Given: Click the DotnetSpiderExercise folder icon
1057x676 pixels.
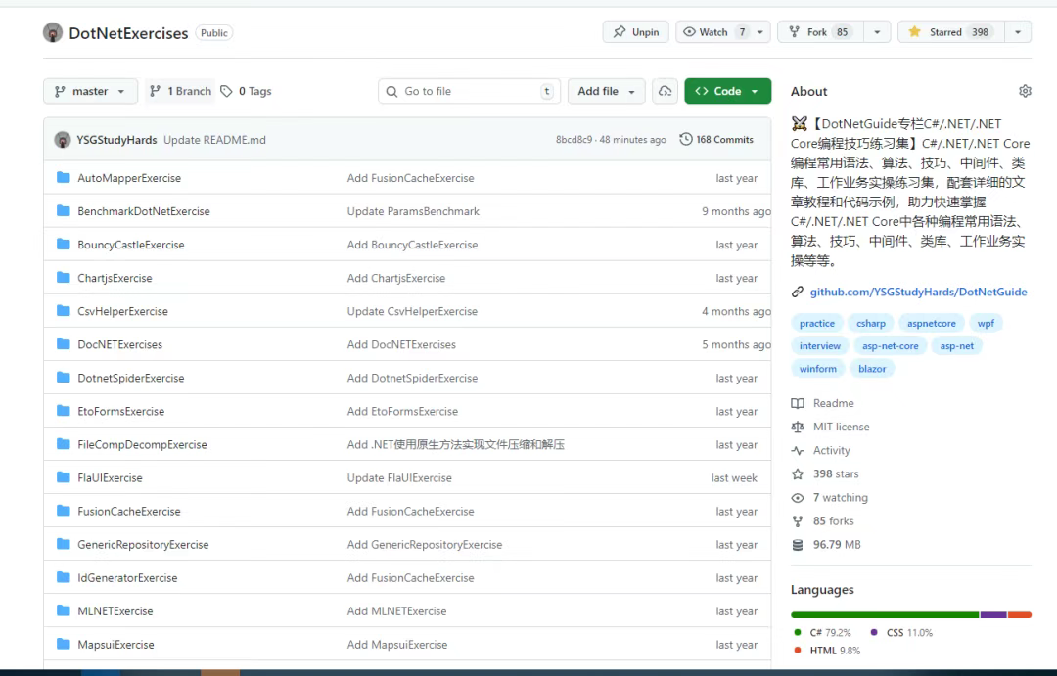Looking at the screenshot, I should [64, 378].
